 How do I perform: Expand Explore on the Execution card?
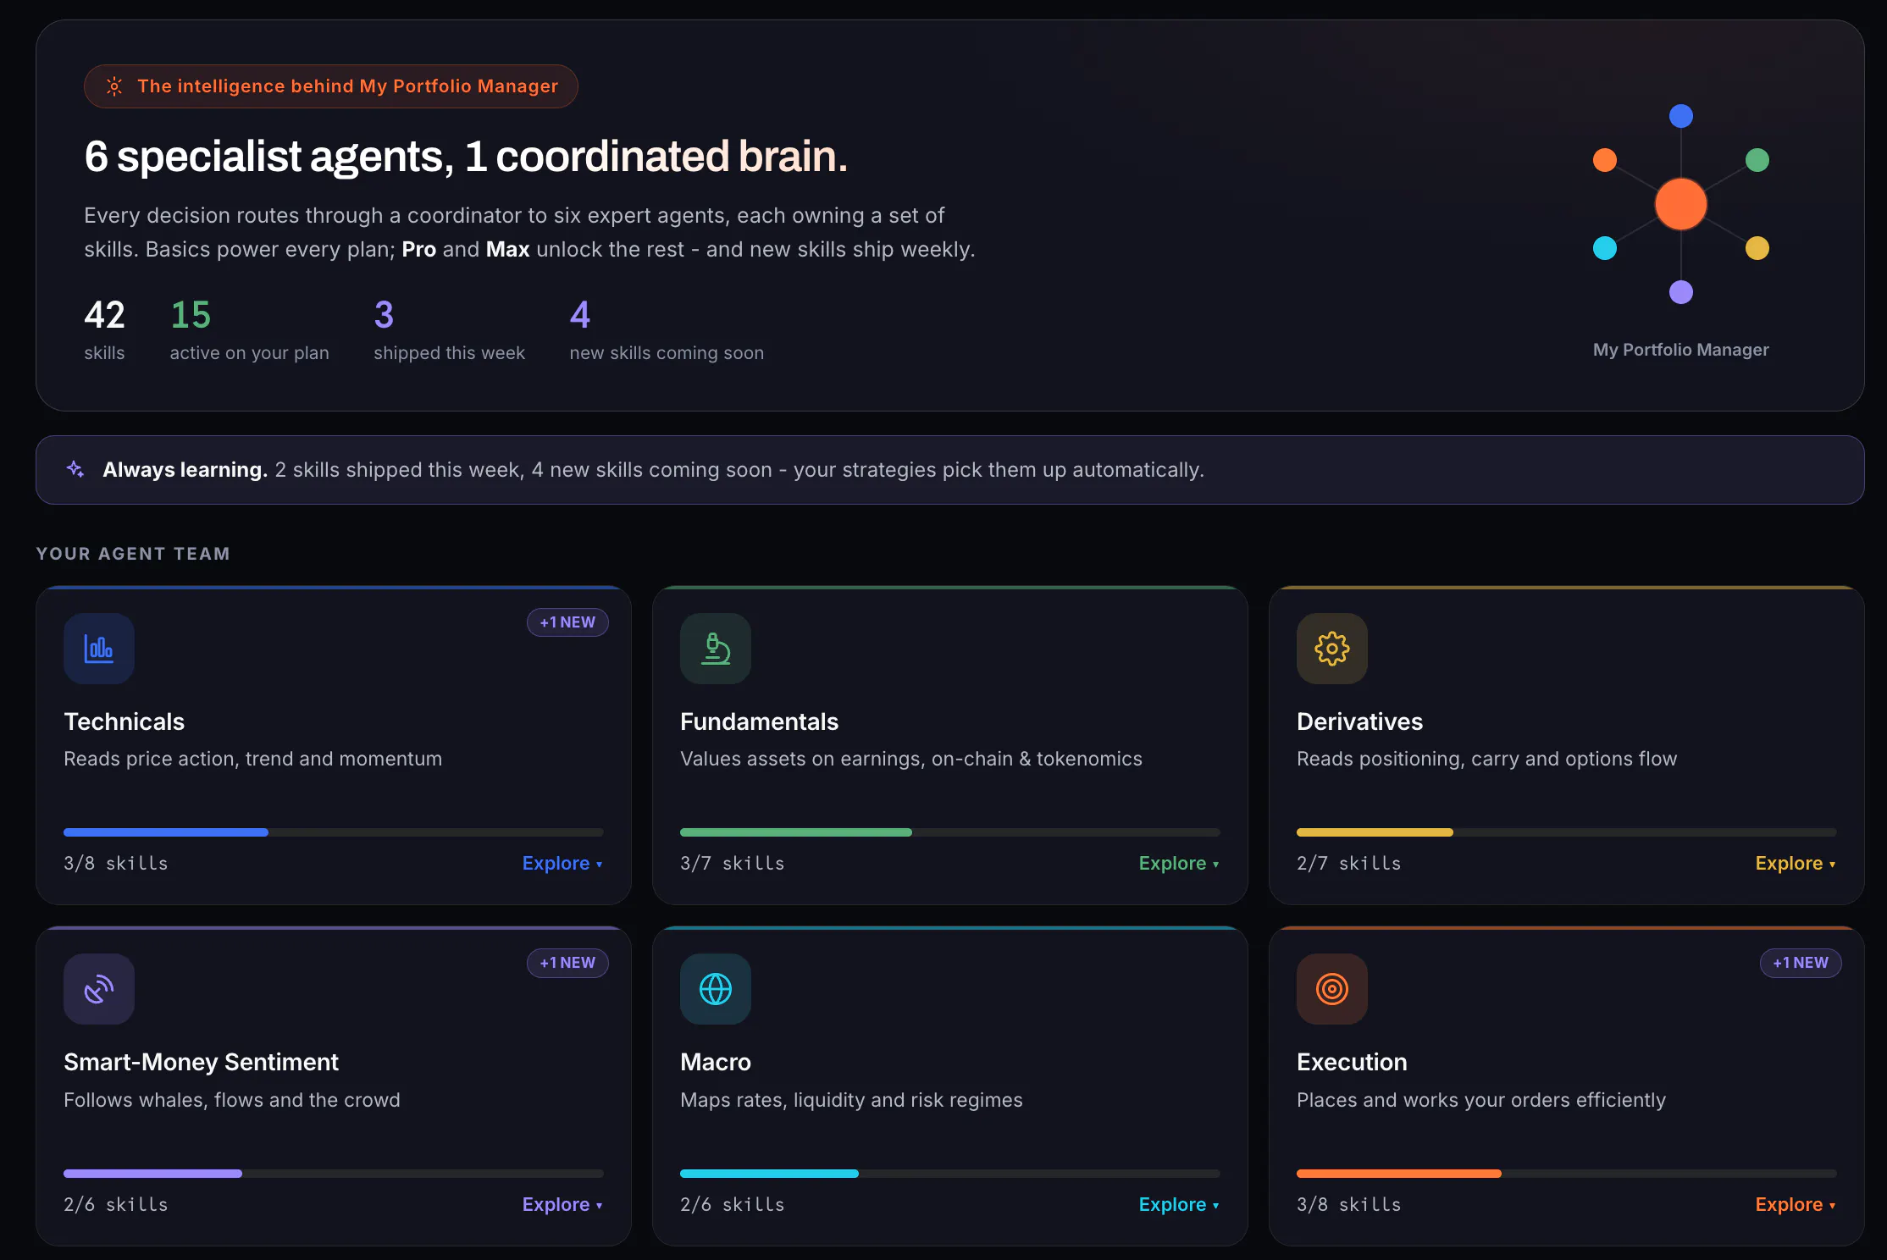(1796, 1204)
